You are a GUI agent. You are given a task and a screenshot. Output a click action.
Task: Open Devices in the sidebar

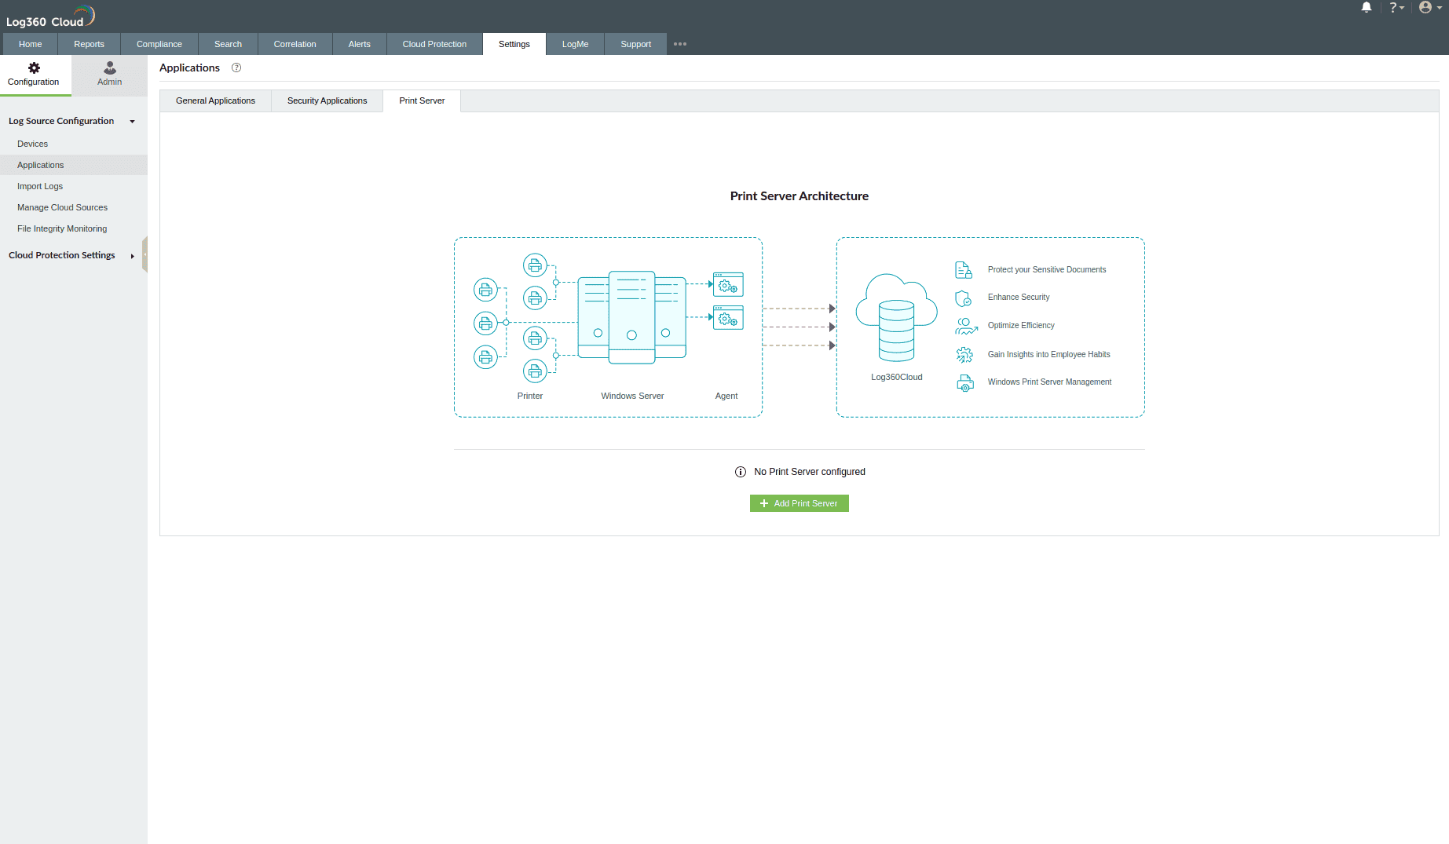[x=74, y=144]
